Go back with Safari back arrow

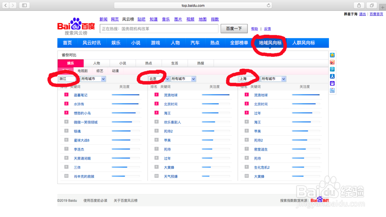(x=6, y=5)
